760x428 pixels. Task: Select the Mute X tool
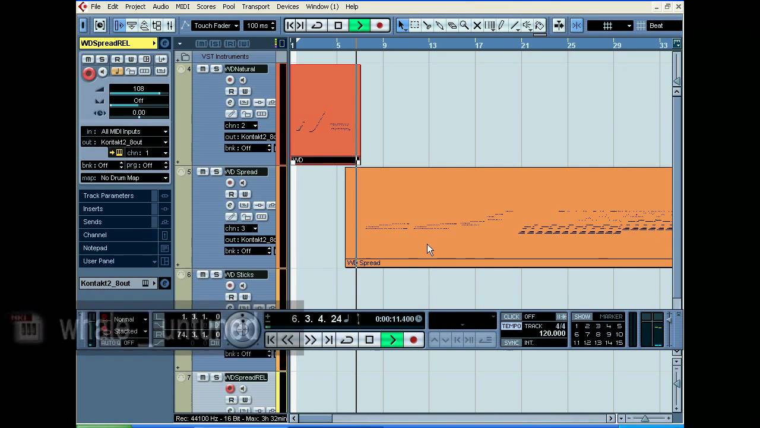[x=477, y=26]
